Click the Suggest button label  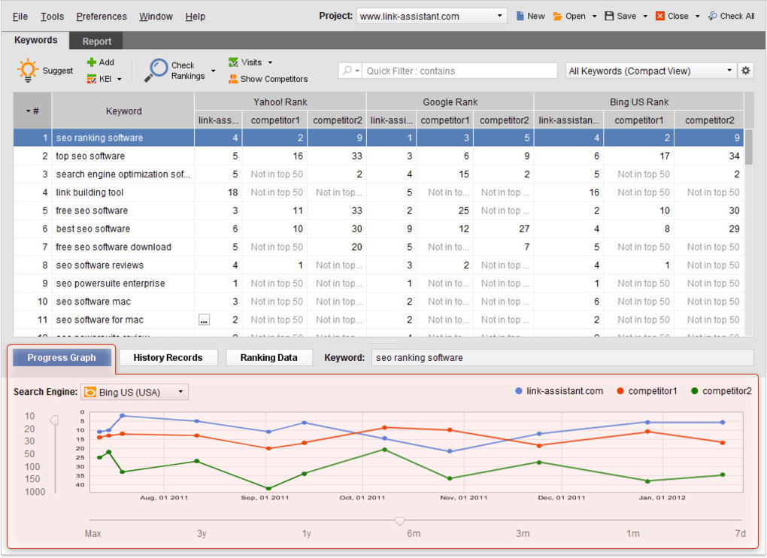[58, 71]
